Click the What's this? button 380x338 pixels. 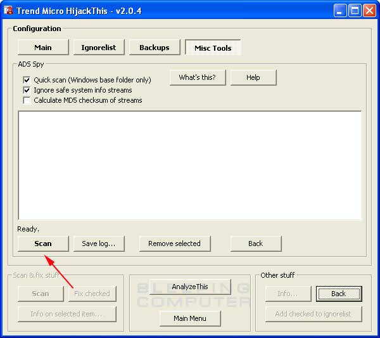coord(198,77)
